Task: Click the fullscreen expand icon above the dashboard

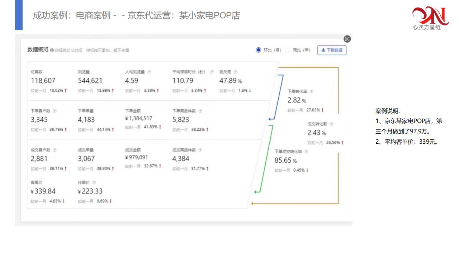Action: tap(347, 39)
